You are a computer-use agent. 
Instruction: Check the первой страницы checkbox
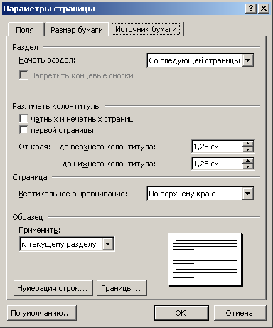click(x=23, y=130)
